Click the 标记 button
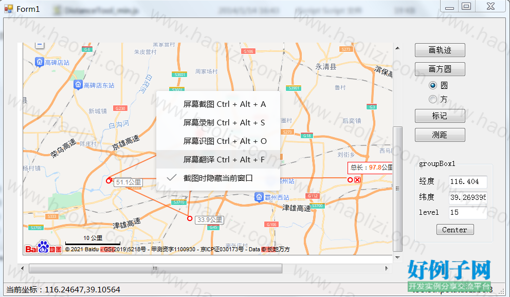Viewport: 510px width, 297px height. (x=440, y=116)
